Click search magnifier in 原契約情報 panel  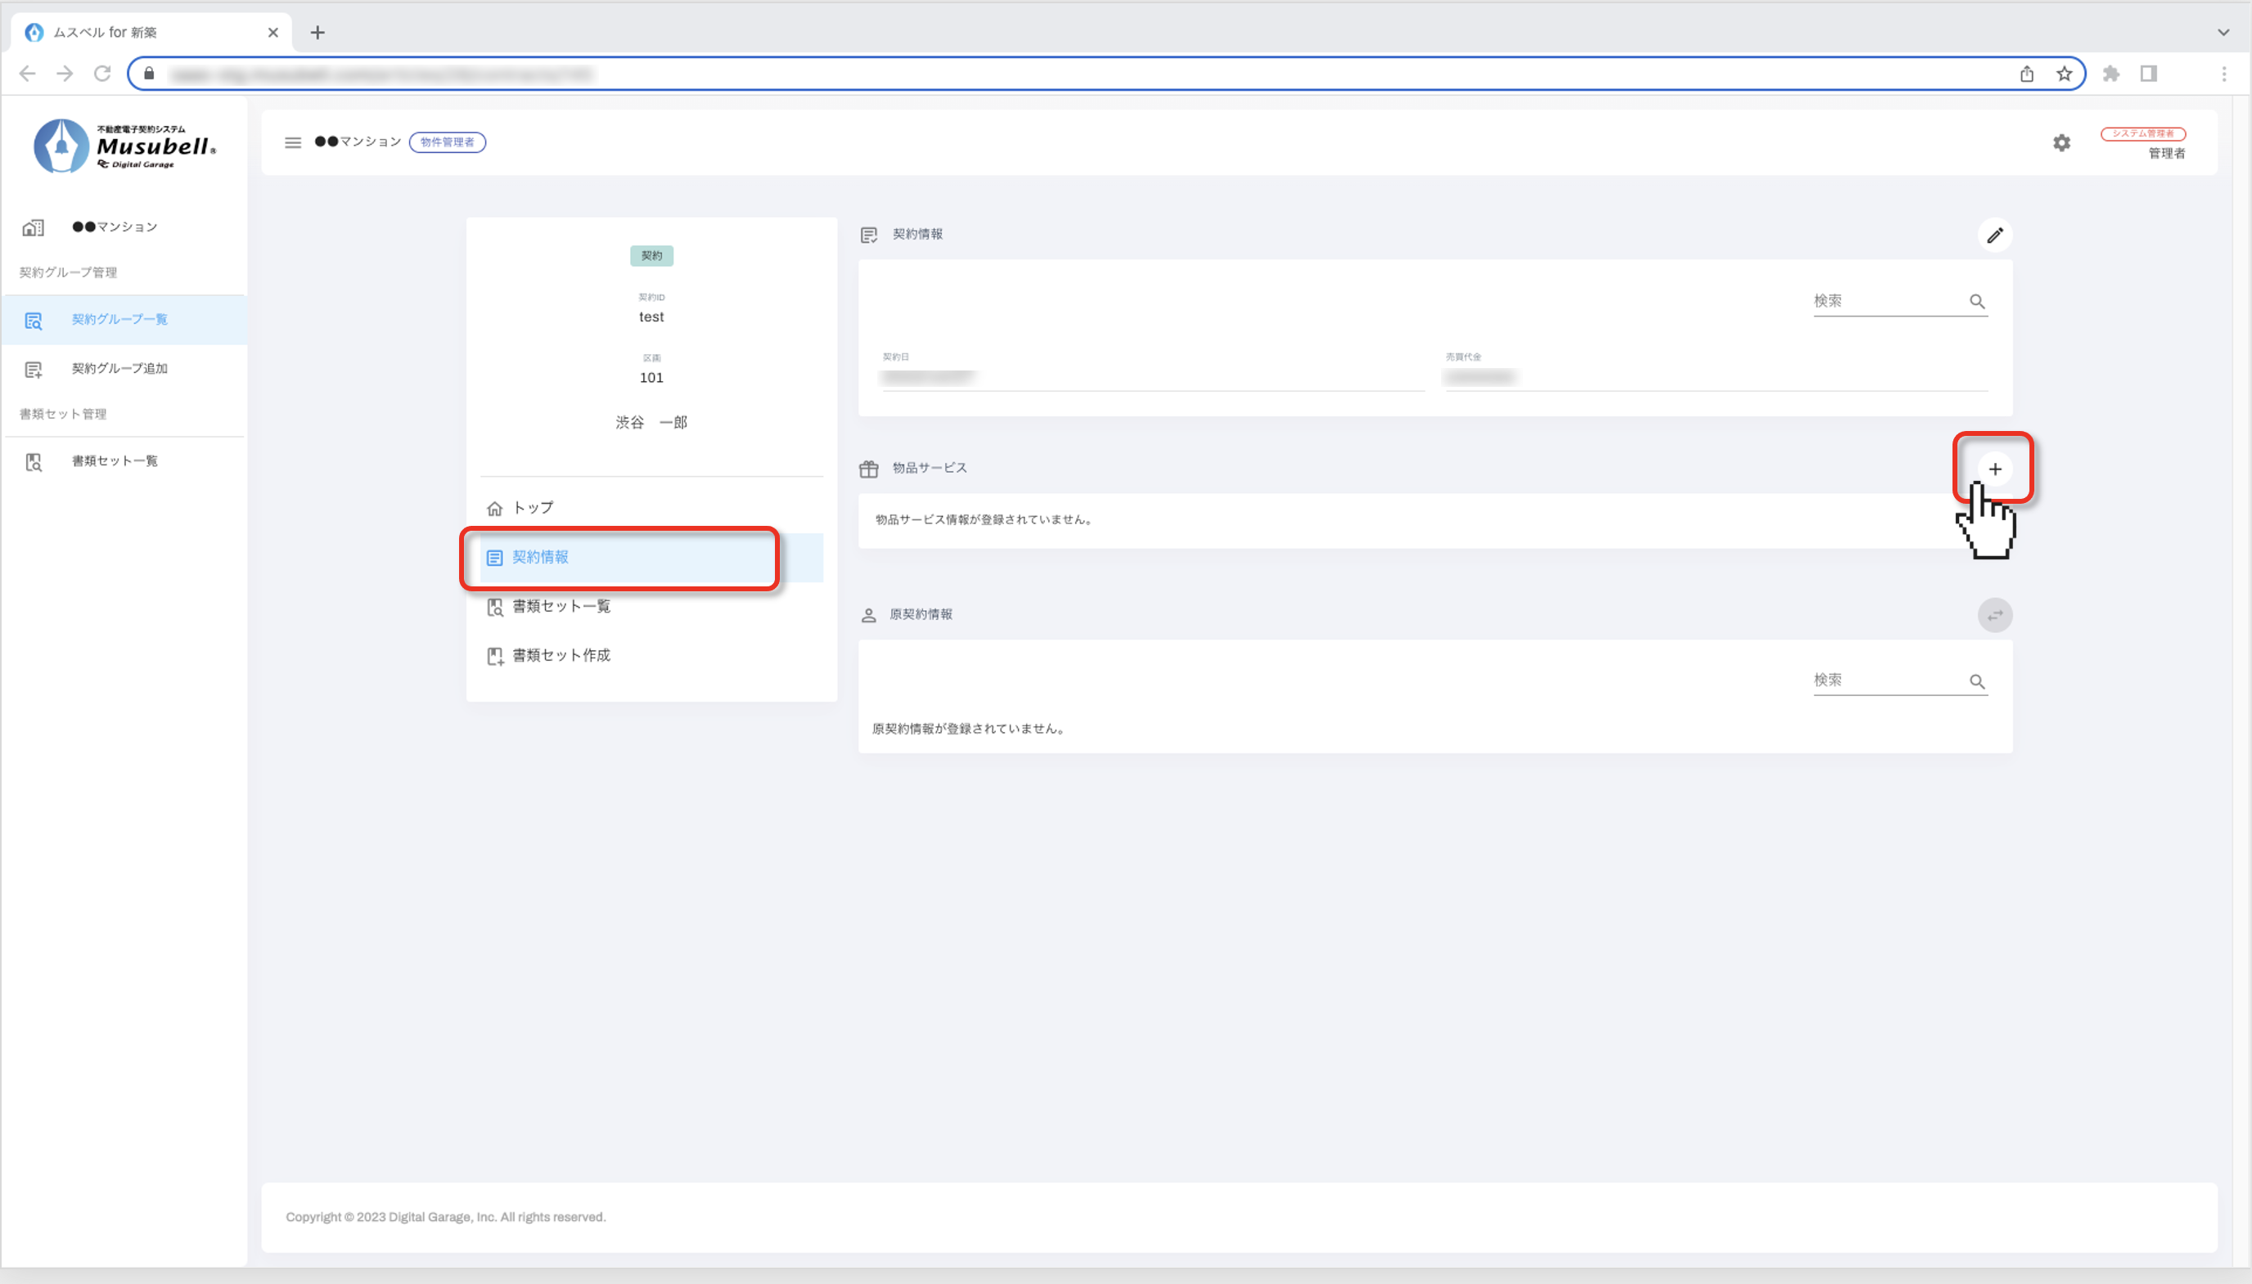pyautogui.click(x=1977, y=682)
